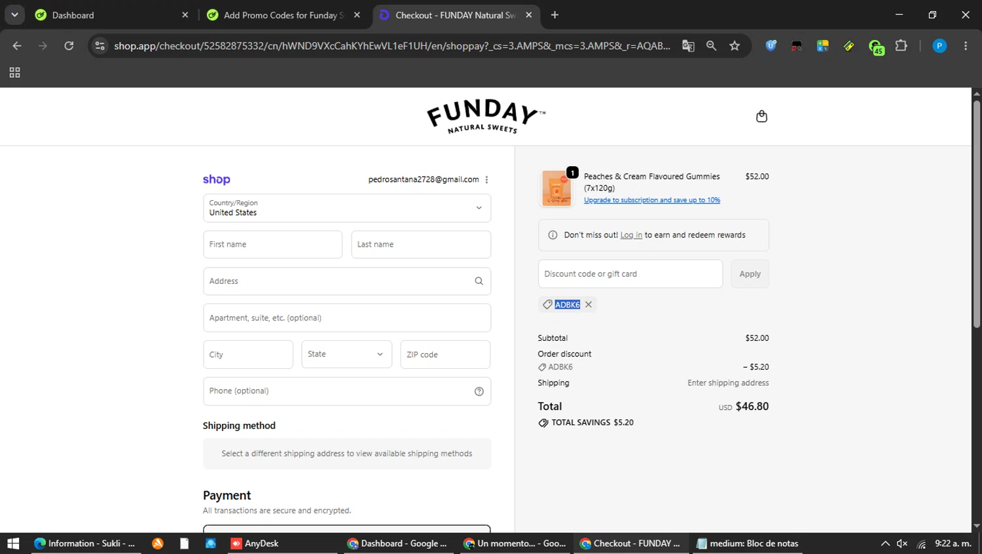982x554 pixels.
Task: Click the address search magnifier icon
Action: (479, 281)
